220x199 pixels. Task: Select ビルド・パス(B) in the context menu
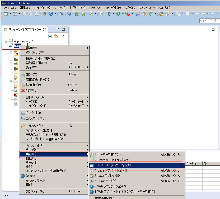click(x=54, y=97)
